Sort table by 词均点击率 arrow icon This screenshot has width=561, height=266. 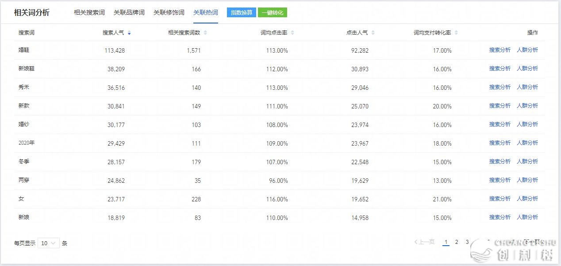(x=292, y=33)
